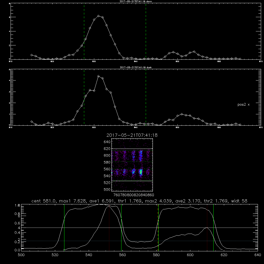Click bottom plot x-axis label 620

[224, 255]
